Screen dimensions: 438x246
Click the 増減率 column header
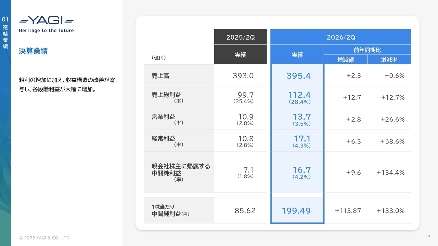389,60
